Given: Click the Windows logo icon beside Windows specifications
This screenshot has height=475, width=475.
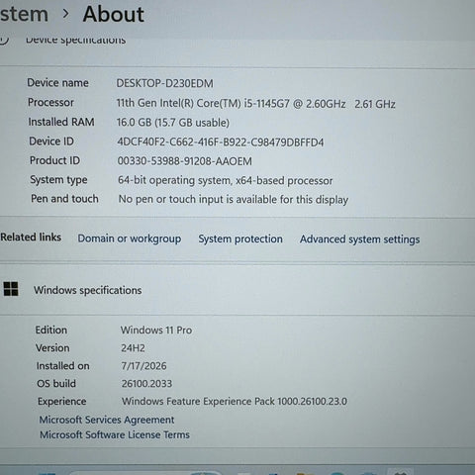Looking at the screenshot, I should (11, 289).
